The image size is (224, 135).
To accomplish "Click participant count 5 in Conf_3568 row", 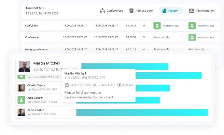I will tap(144, 26).
